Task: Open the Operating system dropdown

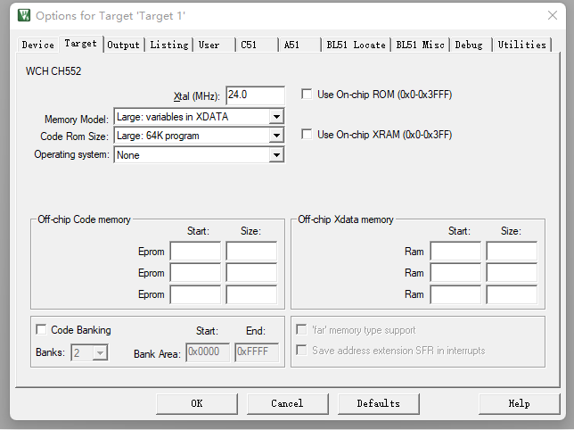Action: click(276, 155)
